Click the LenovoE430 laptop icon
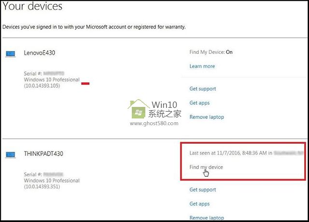Screen dimensions: 309x222 click(x=10, y=53)
